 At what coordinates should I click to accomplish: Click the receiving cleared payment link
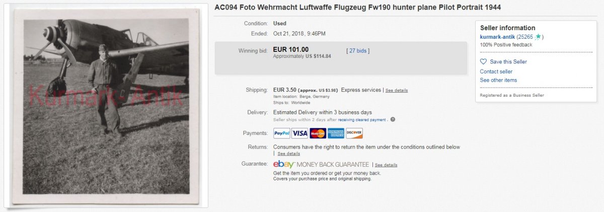(362, 120)
